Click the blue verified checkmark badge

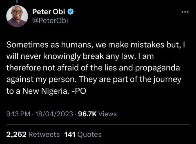click(x=72, y=12)
